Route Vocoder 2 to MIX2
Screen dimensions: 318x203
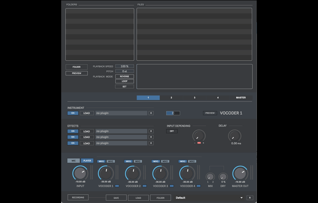pyautogui.click(x=138, y=161)
